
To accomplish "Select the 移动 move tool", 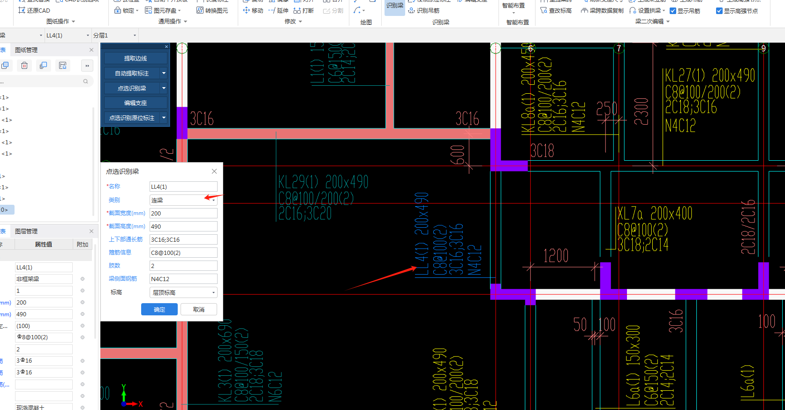I will (253, 10).
